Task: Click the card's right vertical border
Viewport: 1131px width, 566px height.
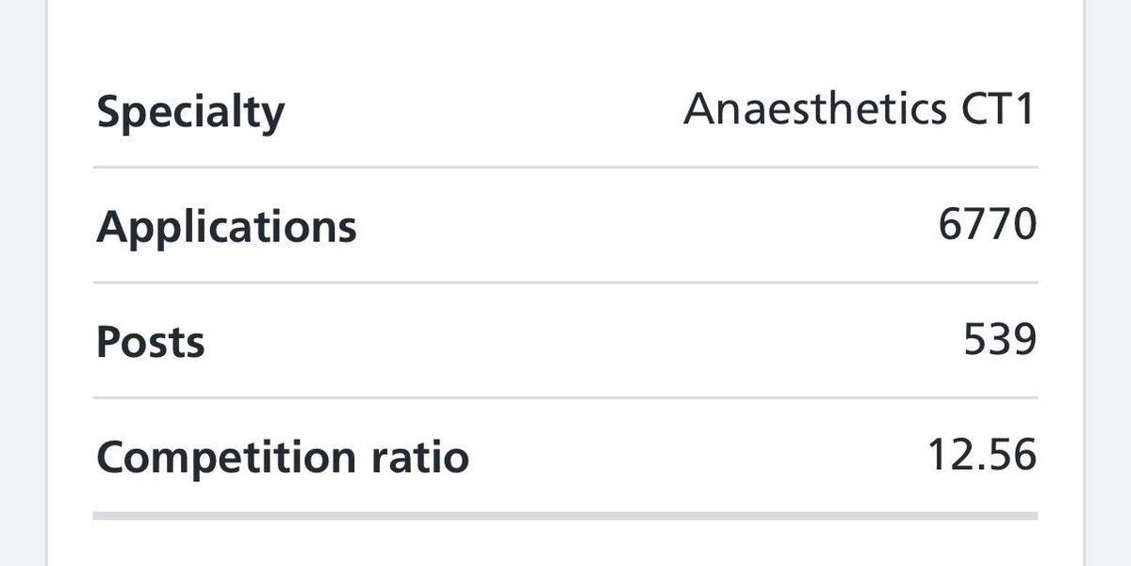Action: (1085, 283)
